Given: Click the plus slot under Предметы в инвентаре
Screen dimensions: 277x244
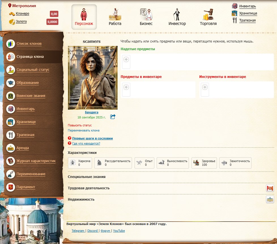Looking at the screenshot, I should pyautogui.click(x=126, y=90).
